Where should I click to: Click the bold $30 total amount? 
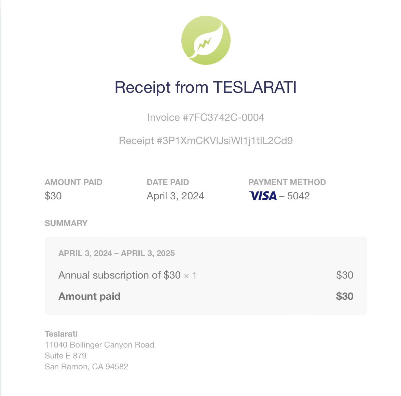pos(345,296)
